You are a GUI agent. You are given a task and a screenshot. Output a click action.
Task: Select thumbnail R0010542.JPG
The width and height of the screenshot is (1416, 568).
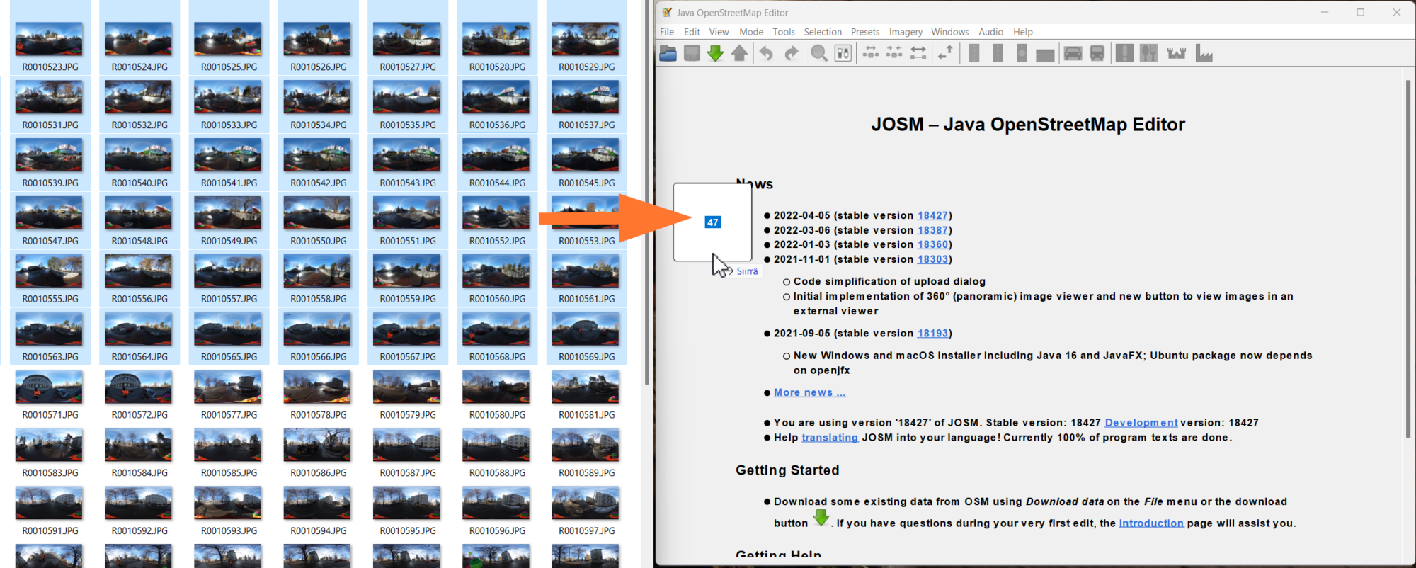317,155
